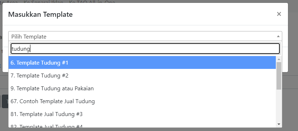
Task: Select '67. Contoh Template Jual Tudung'
Action: [142, 101]
